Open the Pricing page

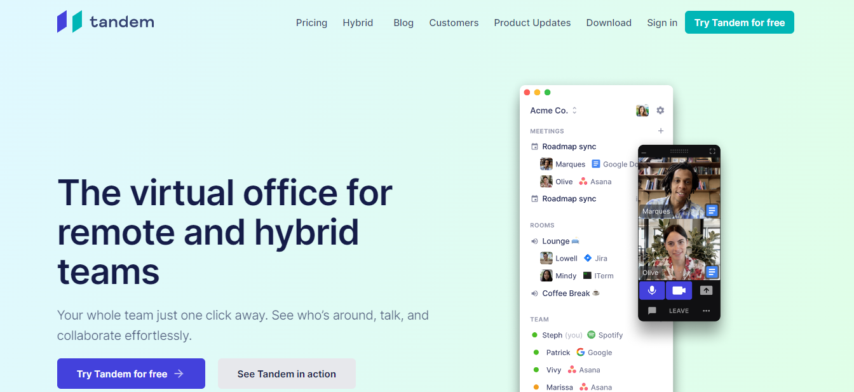(x=311, y=23)
